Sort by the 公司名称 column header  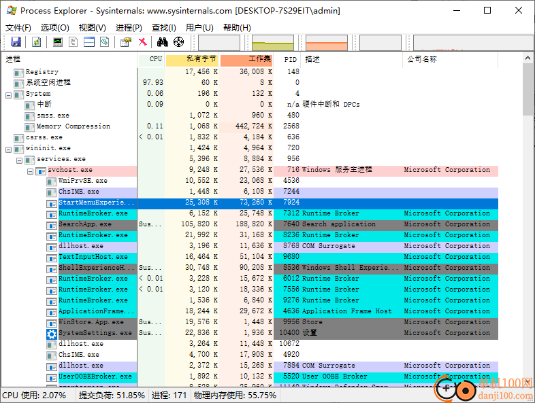[451, 60]
